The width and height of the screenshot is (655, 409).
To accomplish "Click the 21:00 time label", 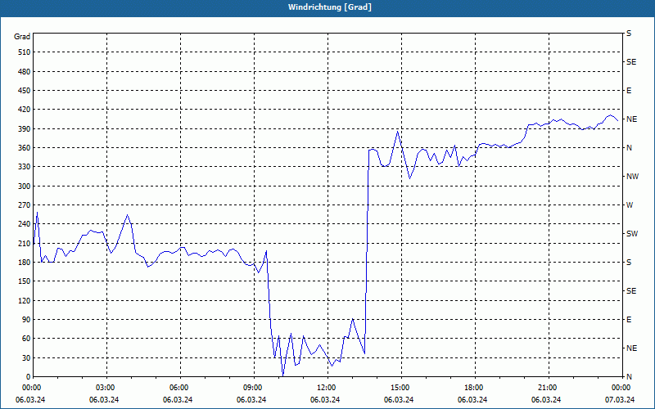I will pyautogui.click(x=549, y=388).
